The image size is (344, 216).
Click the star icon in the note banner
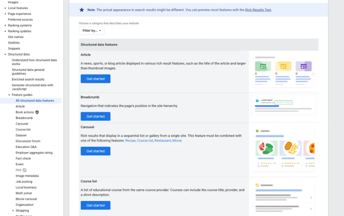82,10
